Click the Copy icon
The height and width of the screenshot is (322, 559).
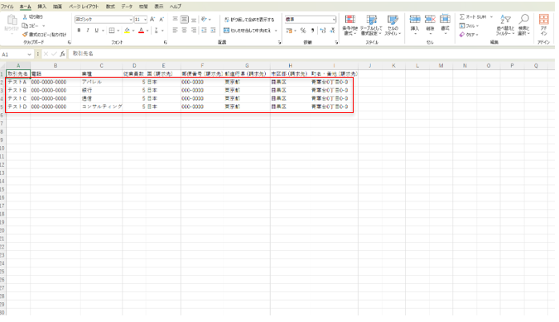point(25,26)
